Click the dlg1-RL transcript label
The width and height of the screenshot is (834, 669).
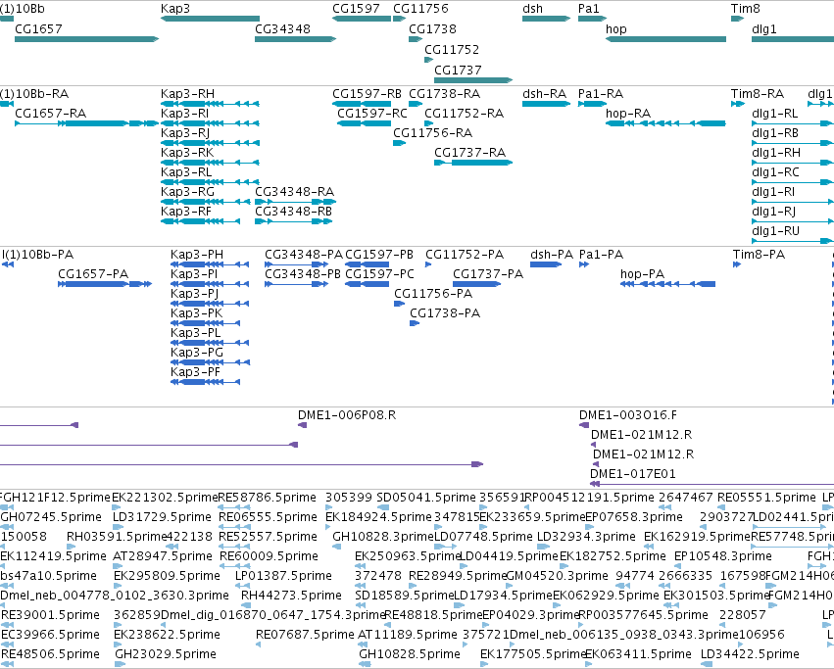[775, 114]
